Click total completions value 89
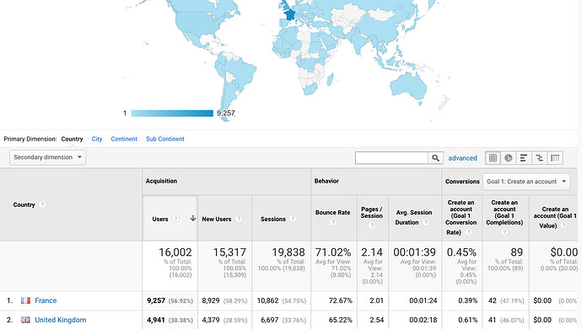This screenshot has width=582, height=329. [x=517, y=252]
